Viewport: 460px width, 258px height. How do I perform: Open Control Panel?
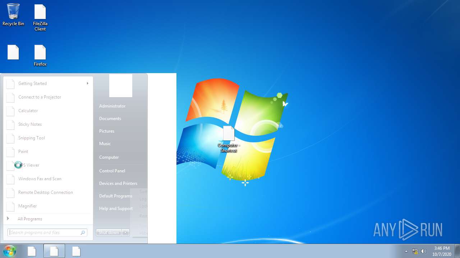112,171
